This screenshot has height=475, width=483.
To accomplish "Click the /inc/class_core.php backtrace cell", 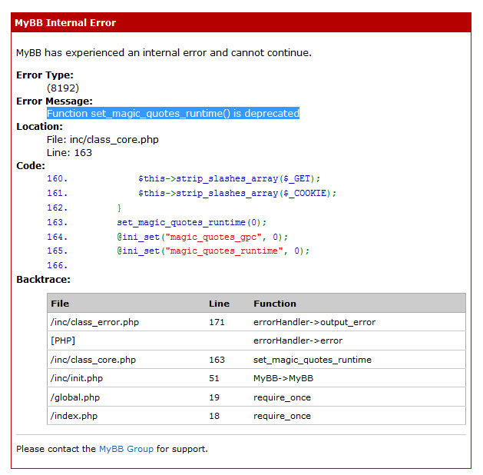I will (x=94, y=360).
